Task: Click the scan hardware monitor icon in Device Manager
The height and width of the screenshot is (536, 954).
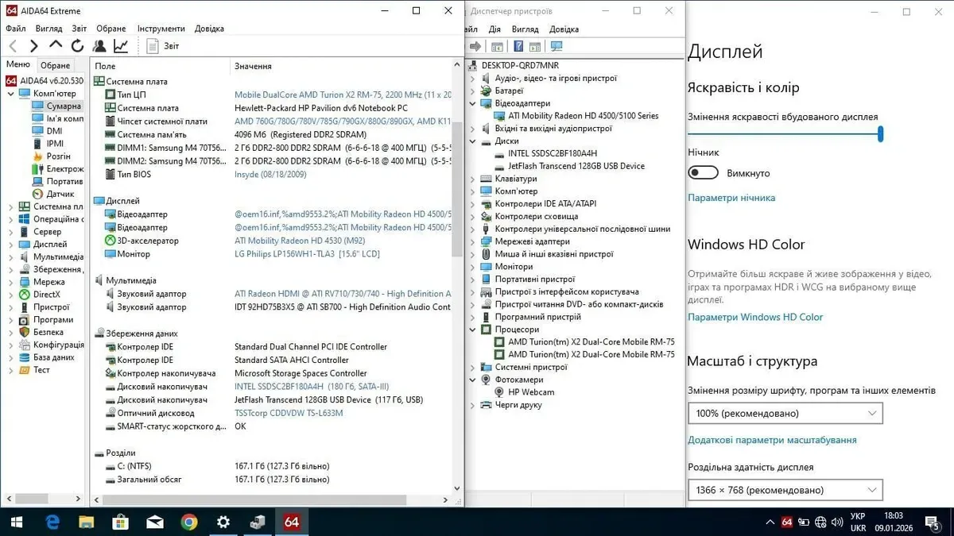Action: (x=556, y=47)
